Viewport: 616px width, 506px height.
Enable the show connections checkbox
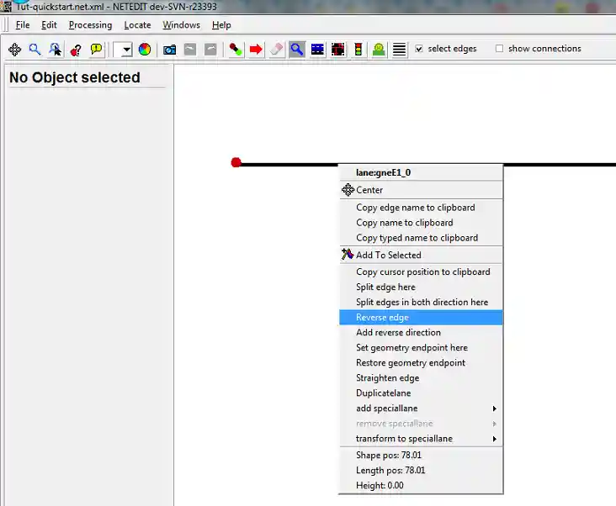[x=499, y=49]
